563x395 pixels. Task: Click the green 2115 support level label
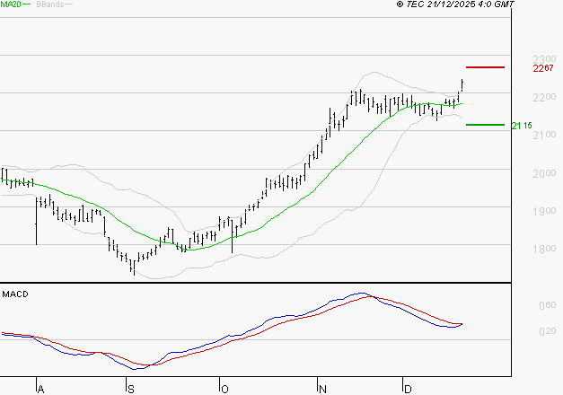pyautogui.click(x=522, y=126)
